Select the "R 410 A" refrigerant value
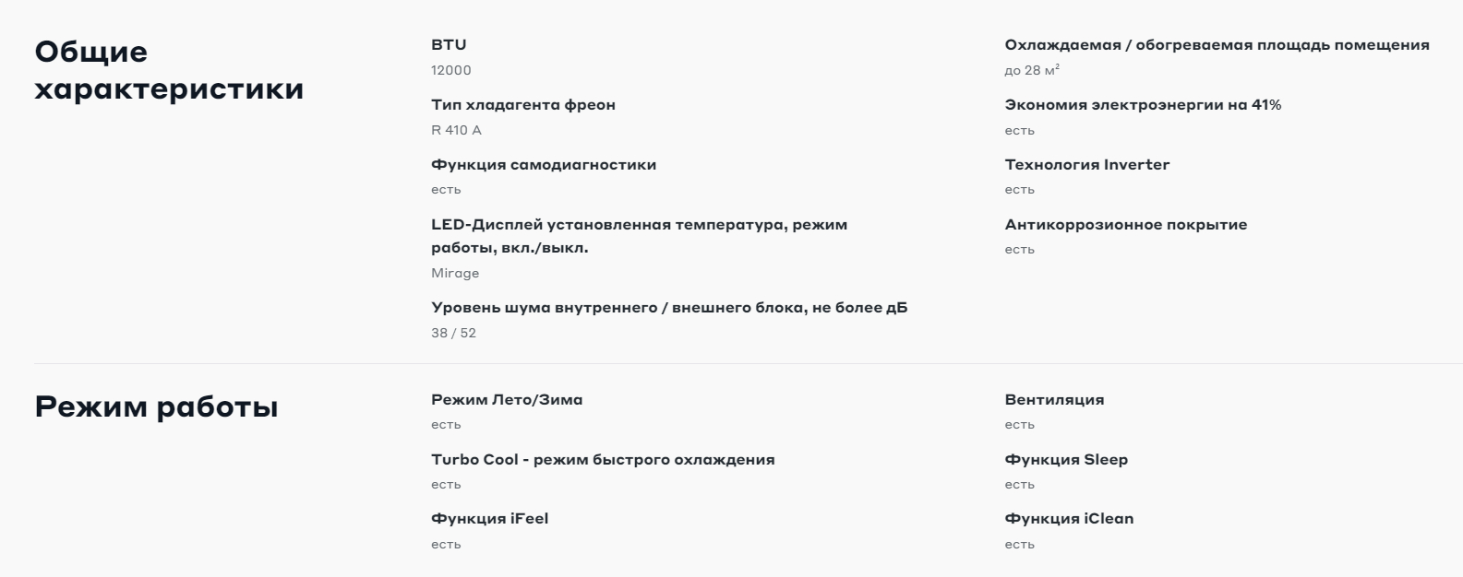1463x577 pixels. 456,130
